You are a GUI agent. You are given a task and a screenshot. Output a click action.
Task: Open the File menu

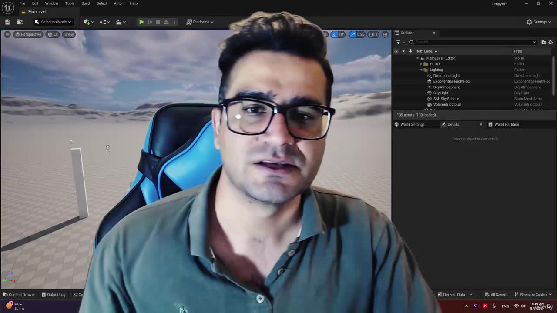(22, 3)
